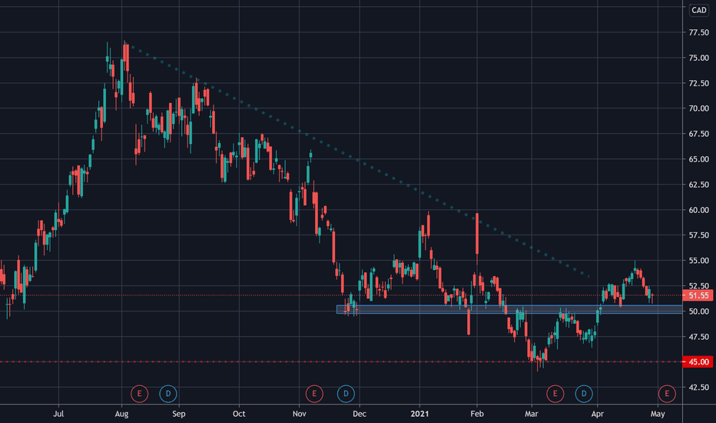Click the Mar label on the time axis
This screenshot has width=716, height=423.
pyautogui.click(x=531, y=414)
